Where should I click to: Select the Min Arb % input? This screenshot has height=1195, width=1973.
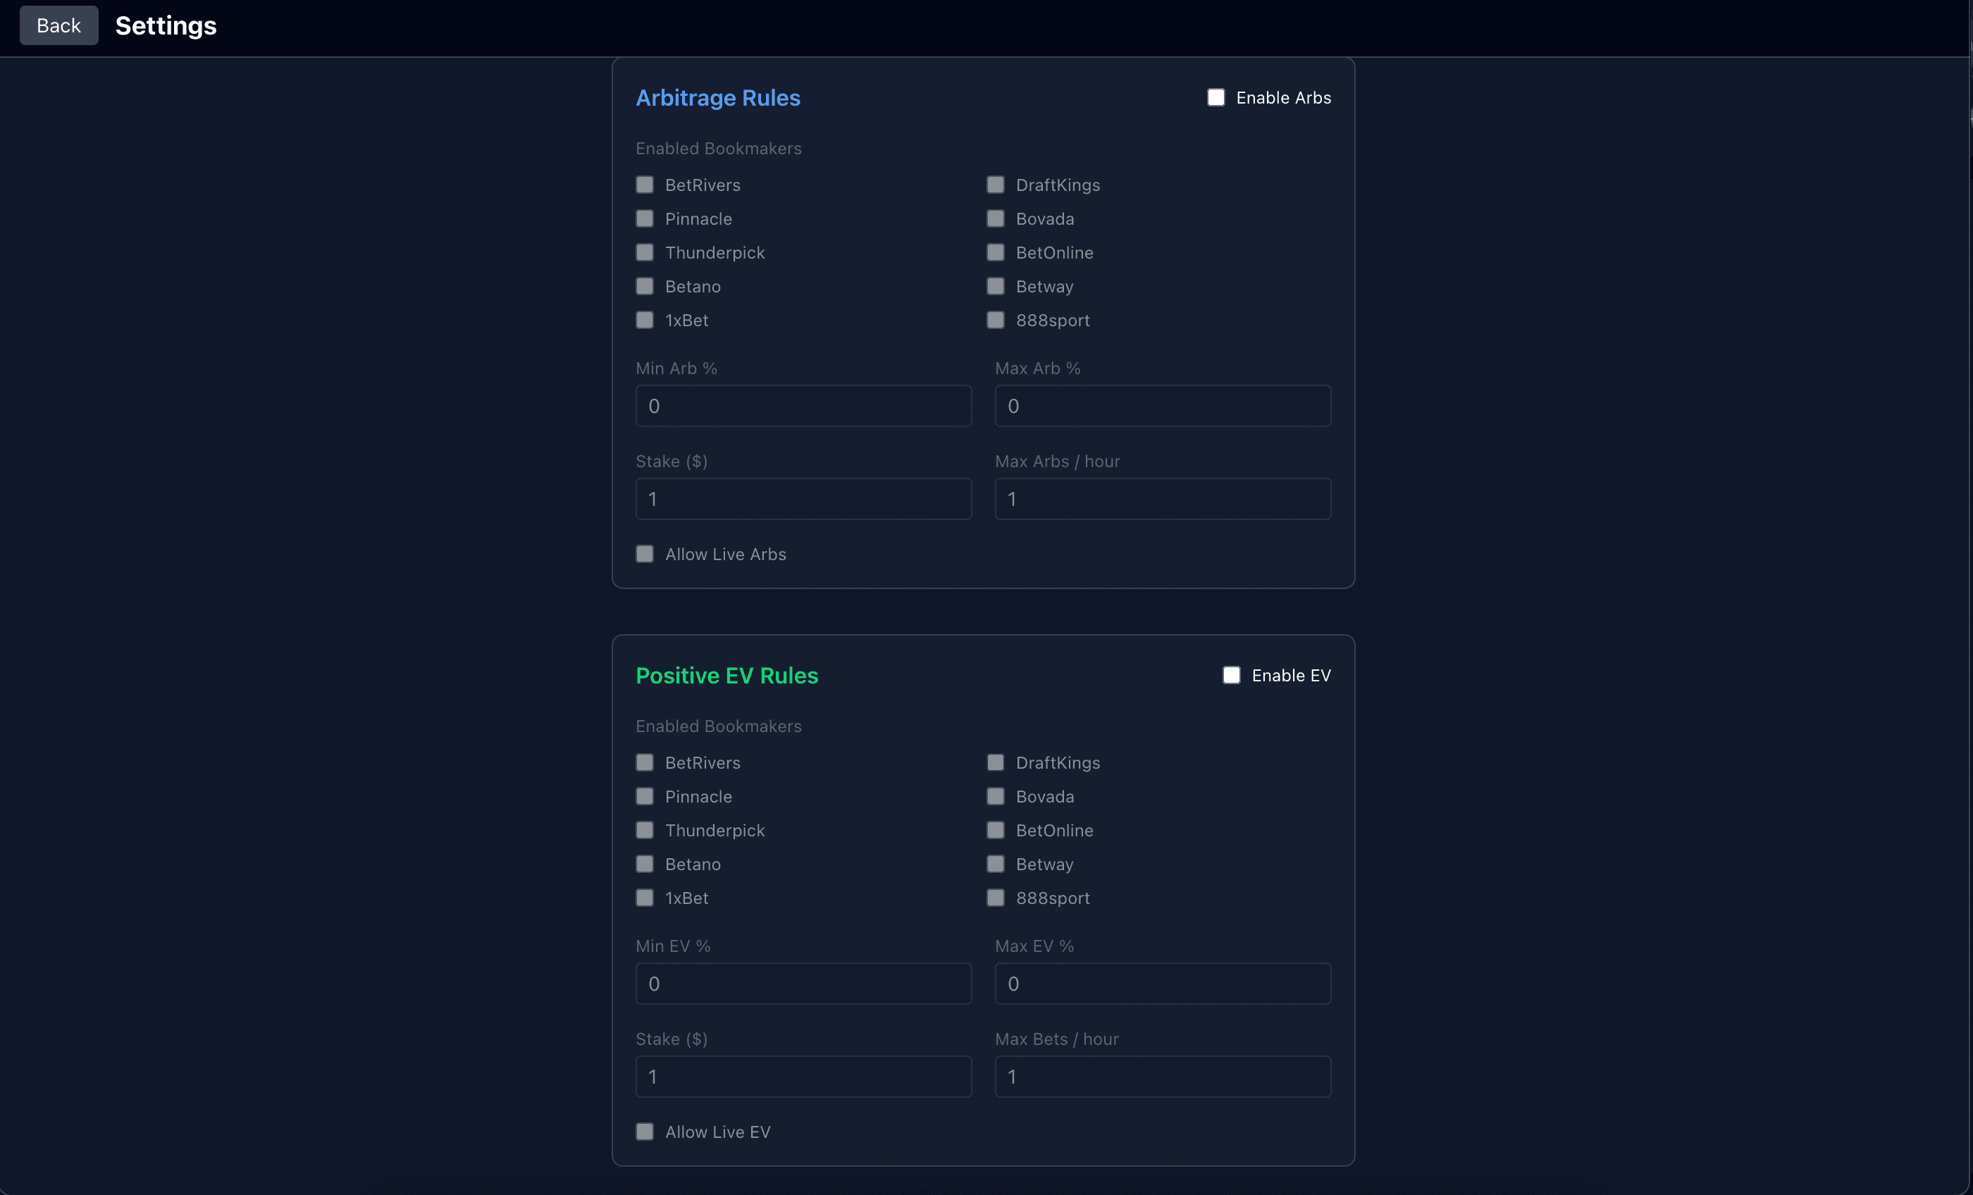pyautogui.click(x=803, y=406)
